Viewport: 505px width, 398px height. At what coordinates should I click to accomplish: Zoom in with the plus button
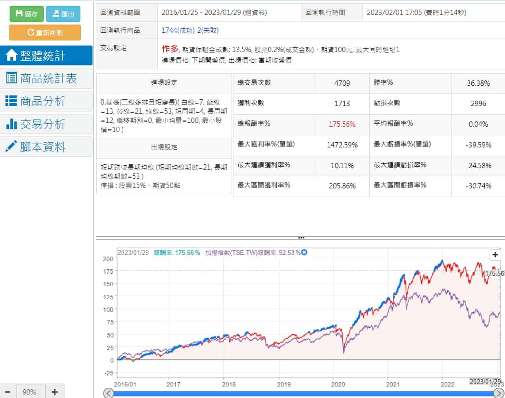[x=54, y=392]
